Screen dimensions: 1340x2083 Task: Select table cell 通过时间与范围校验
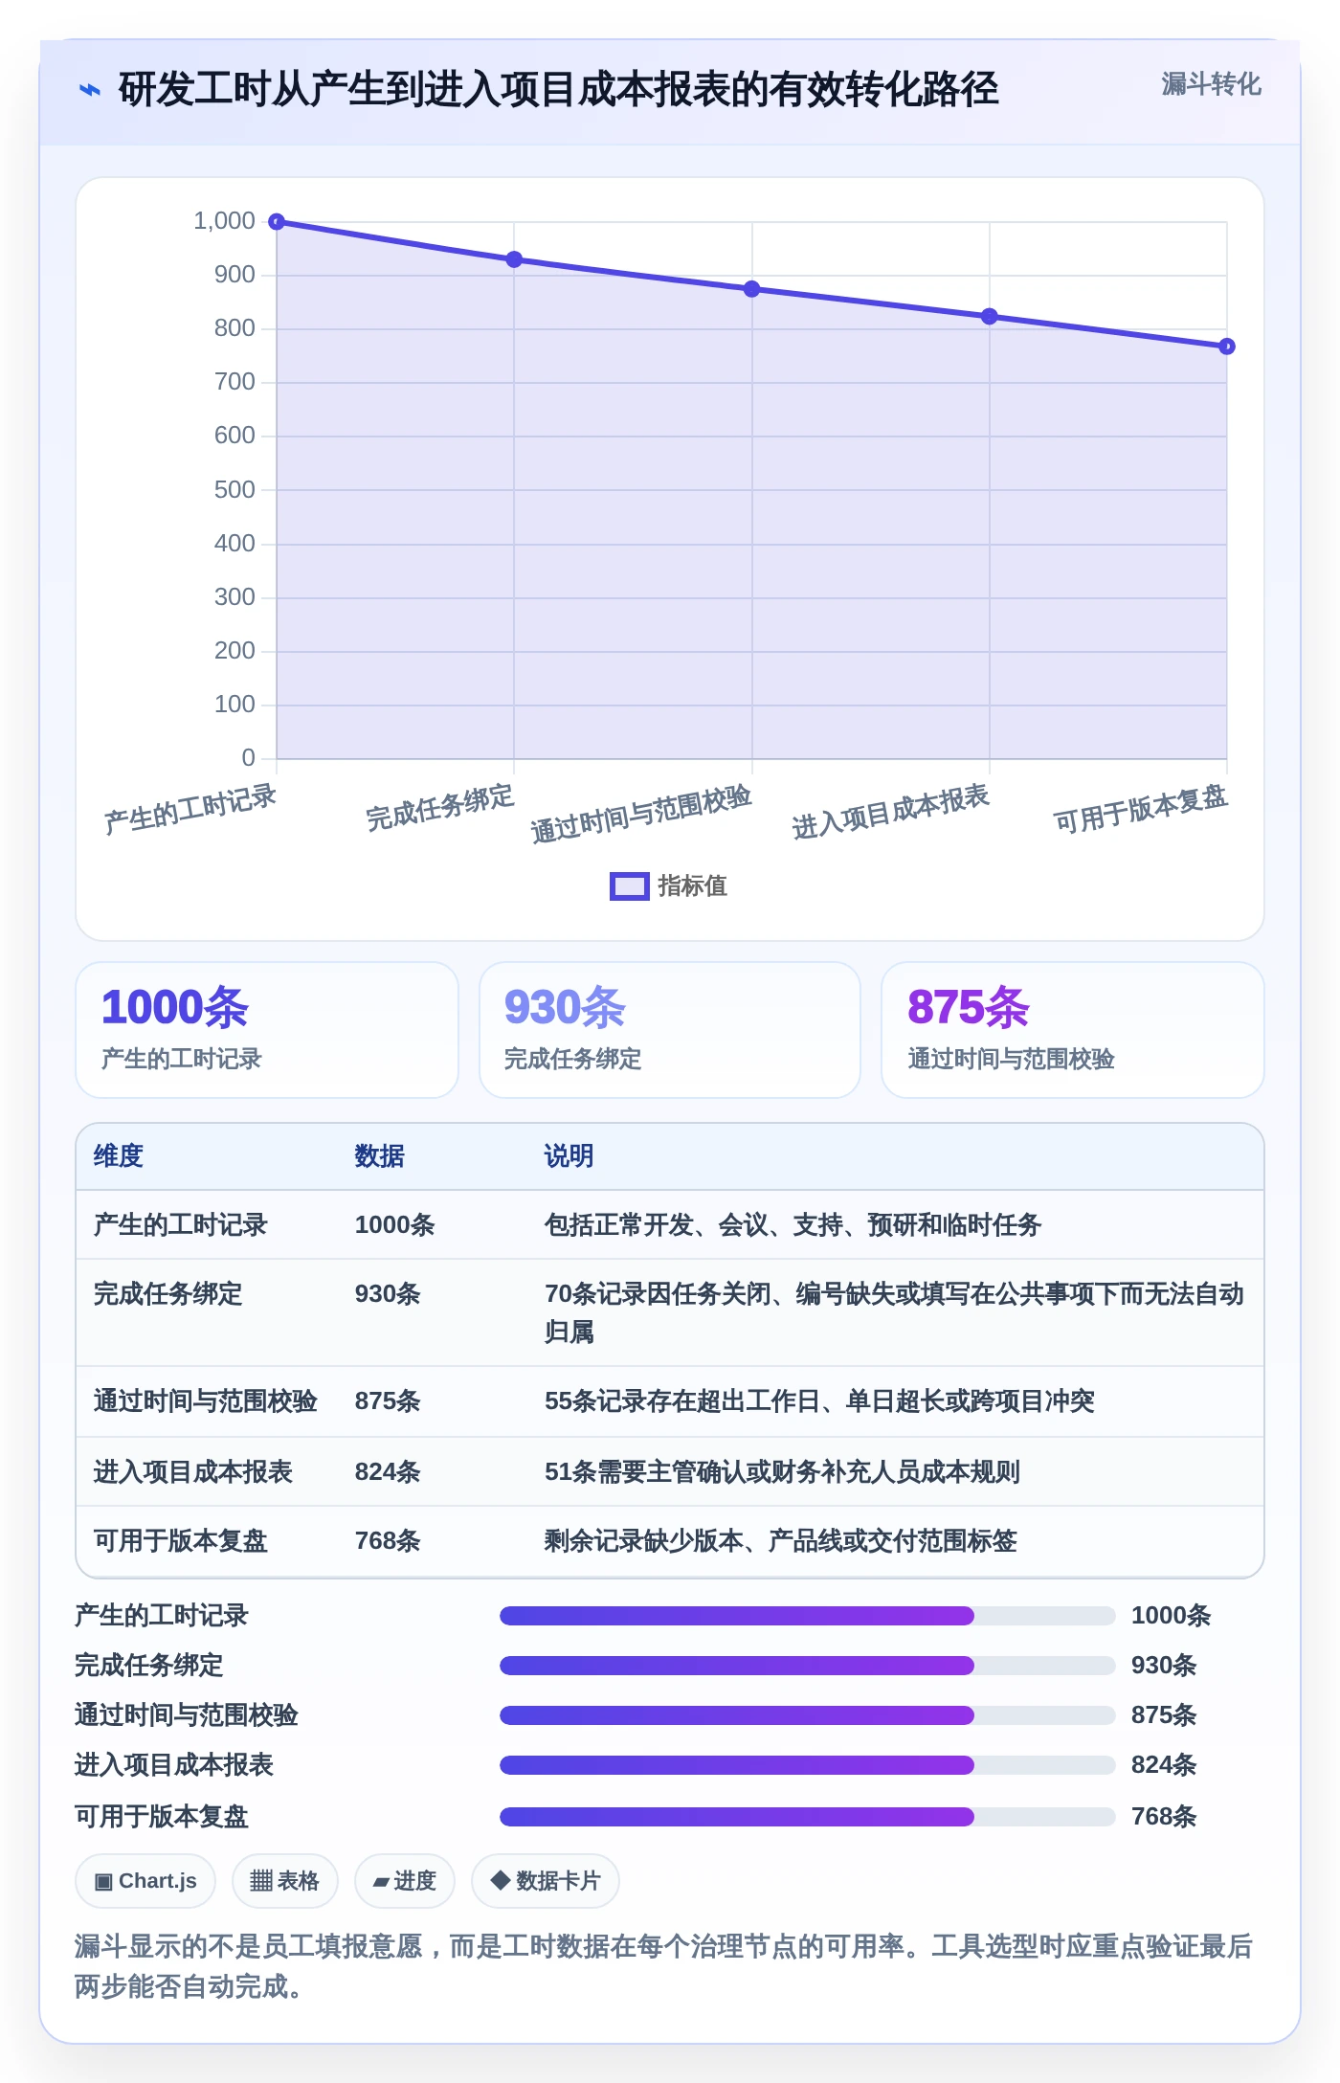click(x=206, y=1401)
